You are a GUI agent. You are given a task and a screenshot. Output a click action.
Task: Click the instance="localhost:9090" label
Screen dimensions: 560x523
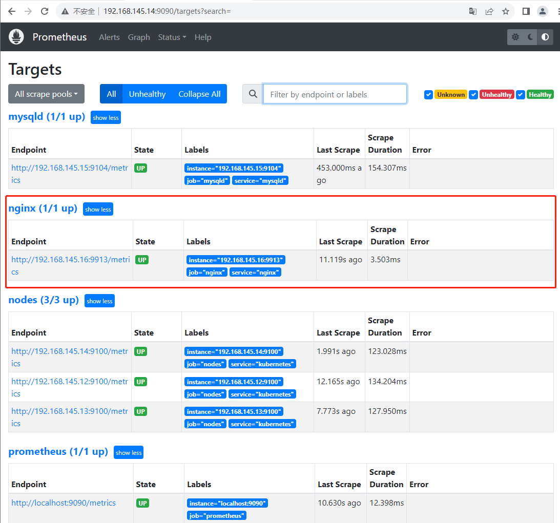click(227, 504)
